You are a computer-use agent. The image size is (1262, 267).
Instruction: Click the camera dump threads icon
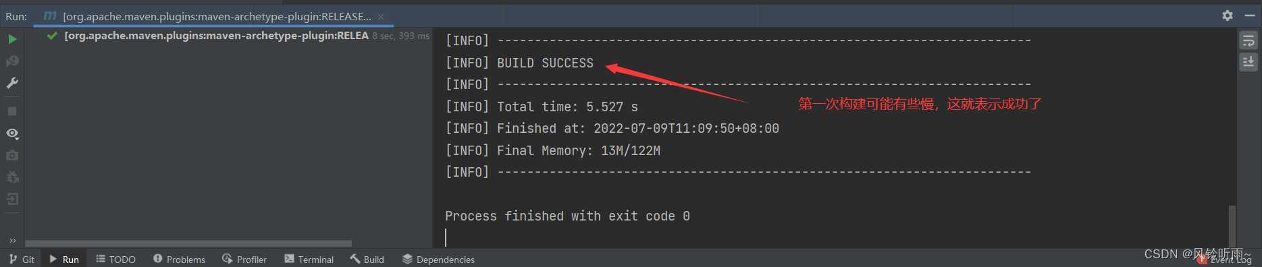[x=12, y=155]
